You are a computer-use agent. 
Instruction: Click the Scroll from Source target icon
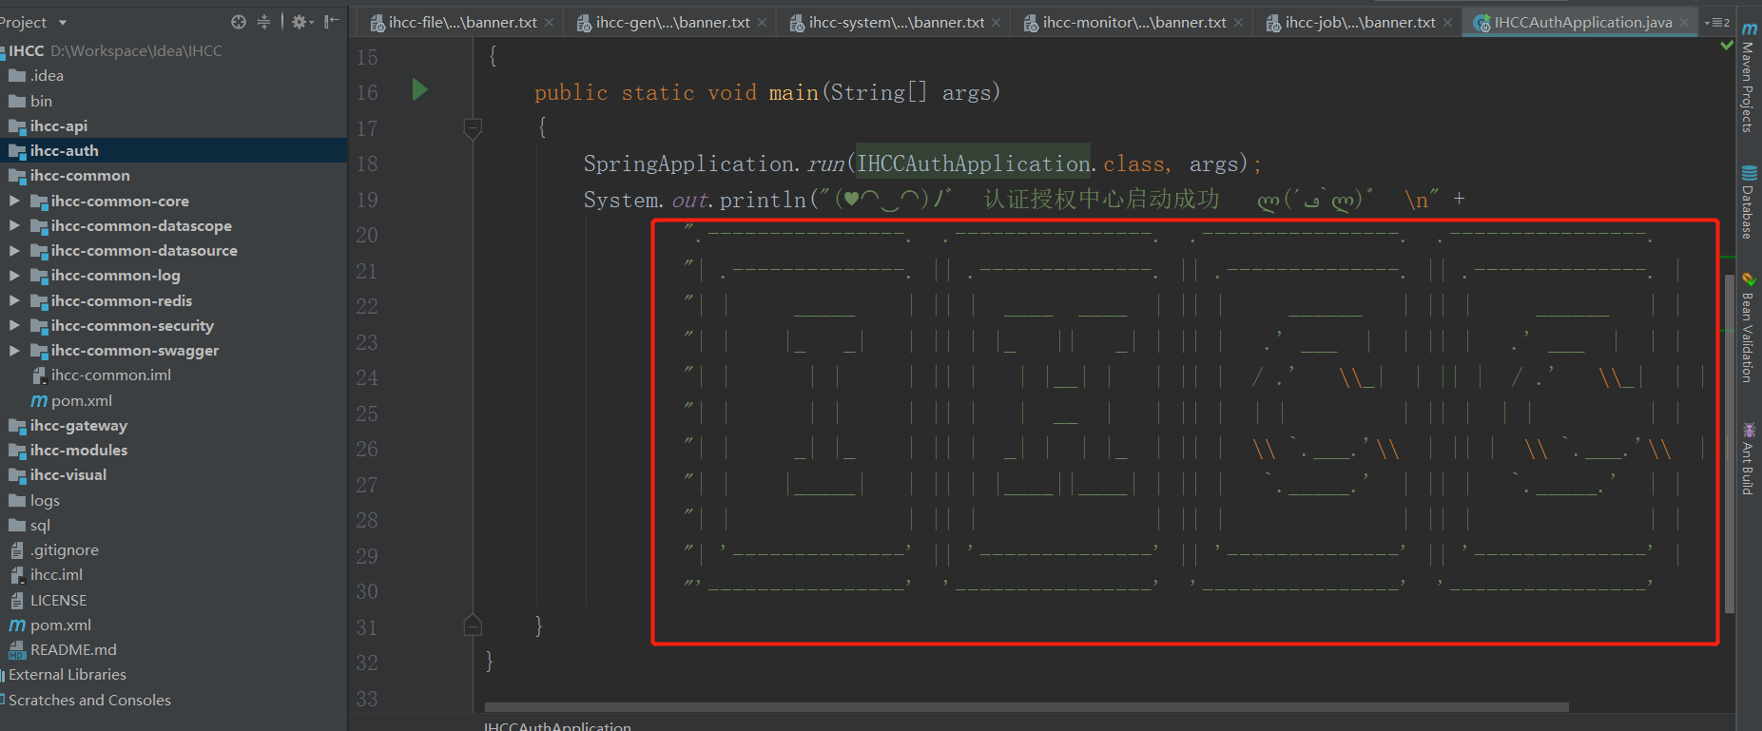(x=239, y=22)
